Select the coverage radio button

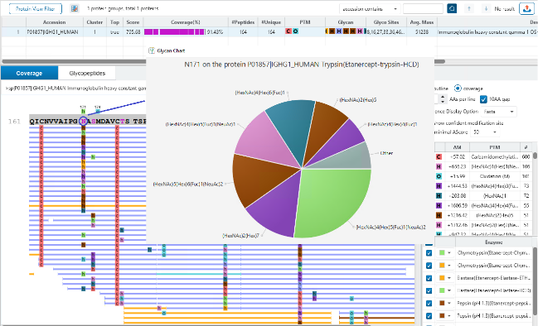coord(458,89)
